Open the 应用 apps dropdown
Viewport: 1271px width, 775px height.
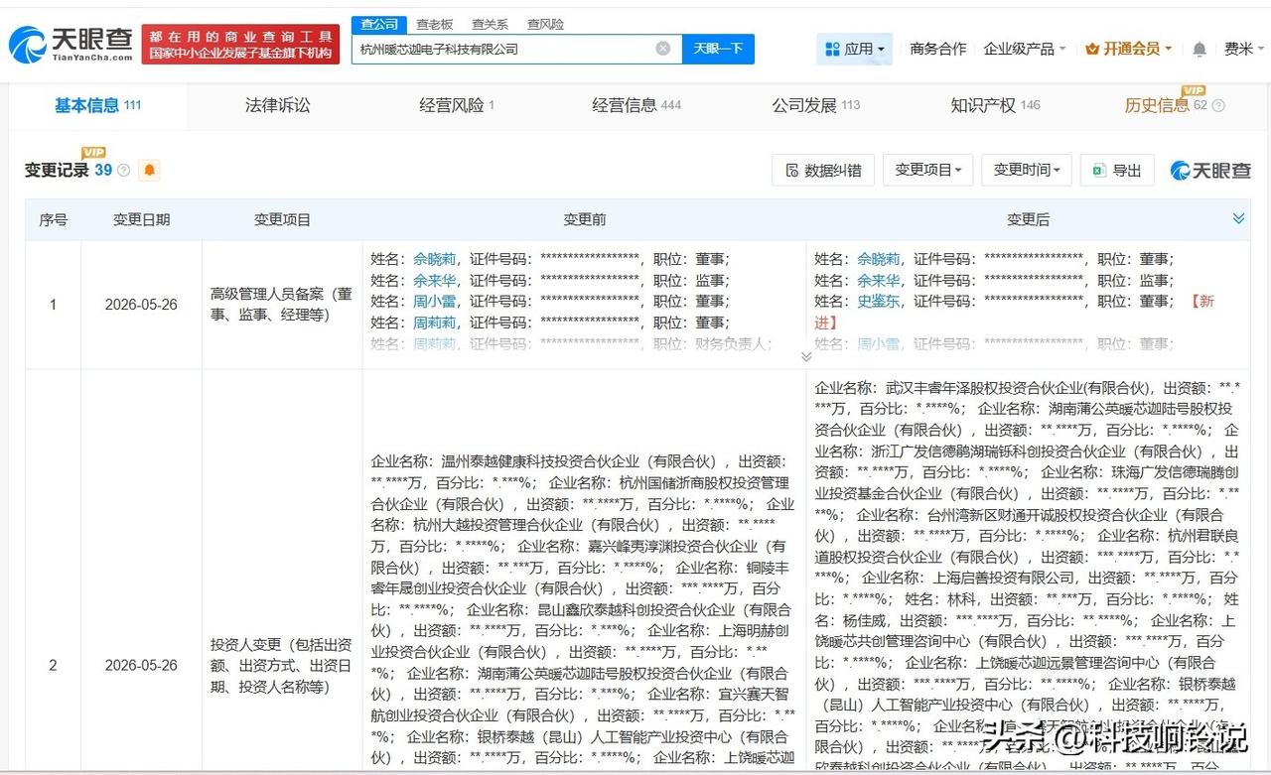854,49
